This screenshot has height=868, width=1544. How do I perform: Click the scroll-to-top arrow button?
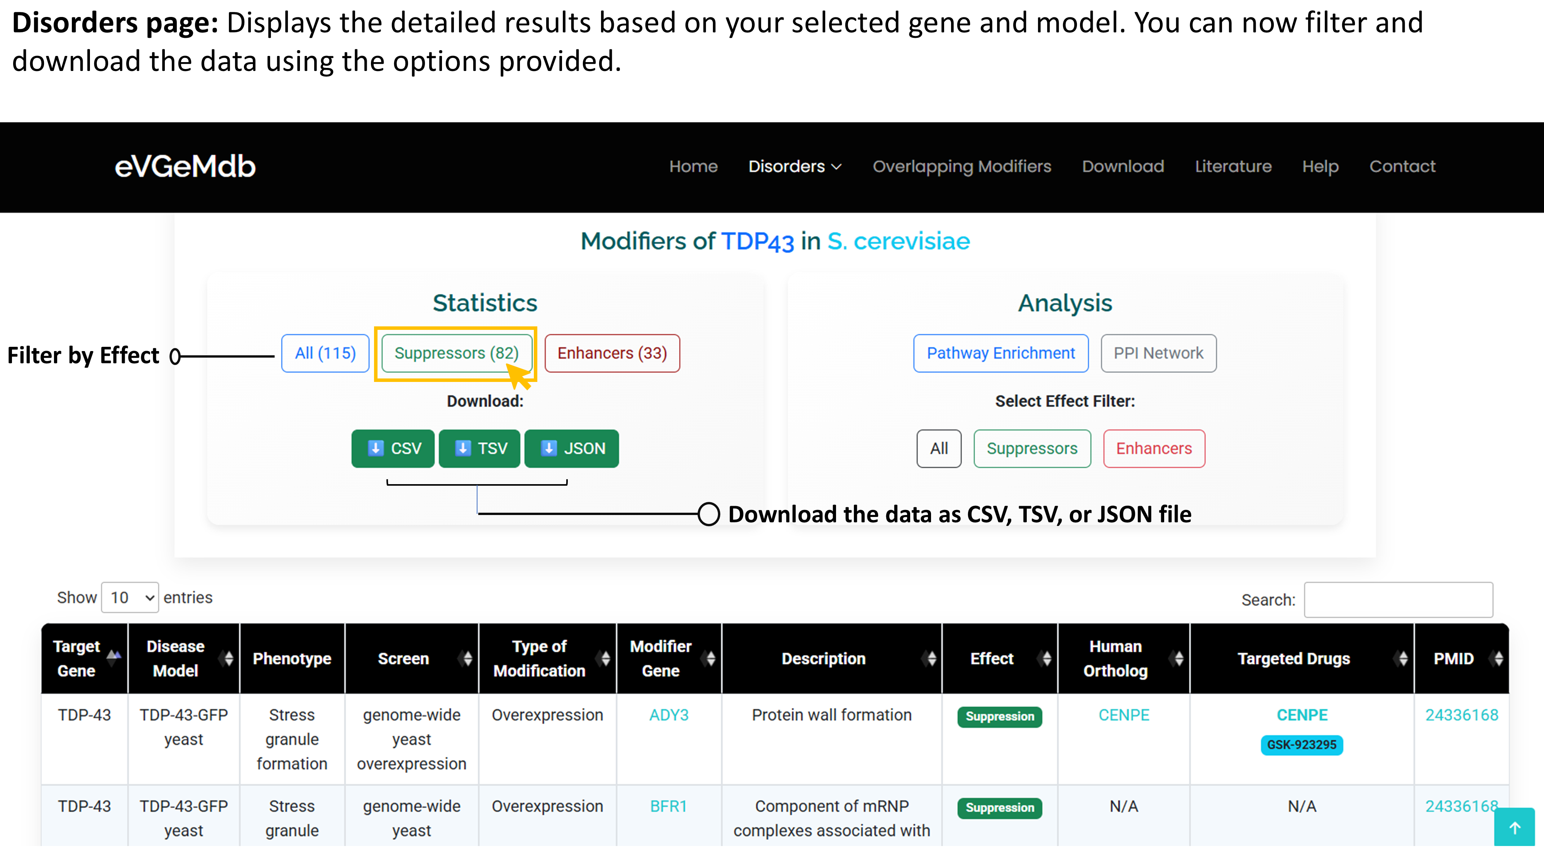point(1514,827)
